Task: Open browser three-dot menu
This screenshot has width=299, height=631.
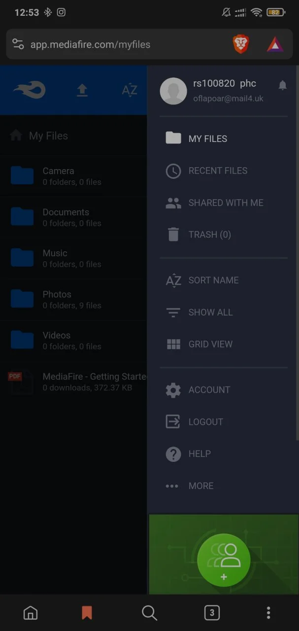Action: tap(268, 613)
